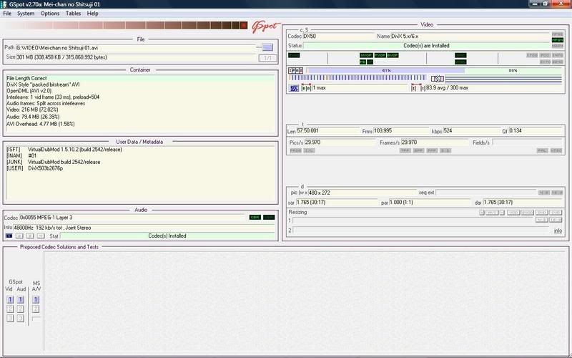Click GSpot Vid test button 2
The image size is (572, 358).
click(10, 309)
